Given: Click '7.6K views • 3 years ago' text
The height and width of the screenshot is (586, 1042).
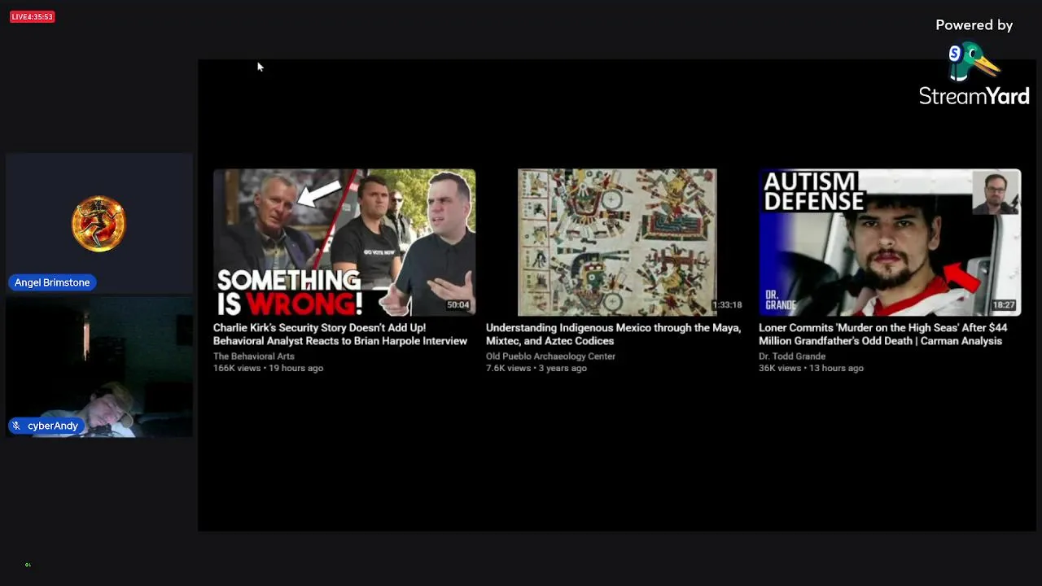Looking at the screenshot, I should [536, 369].
